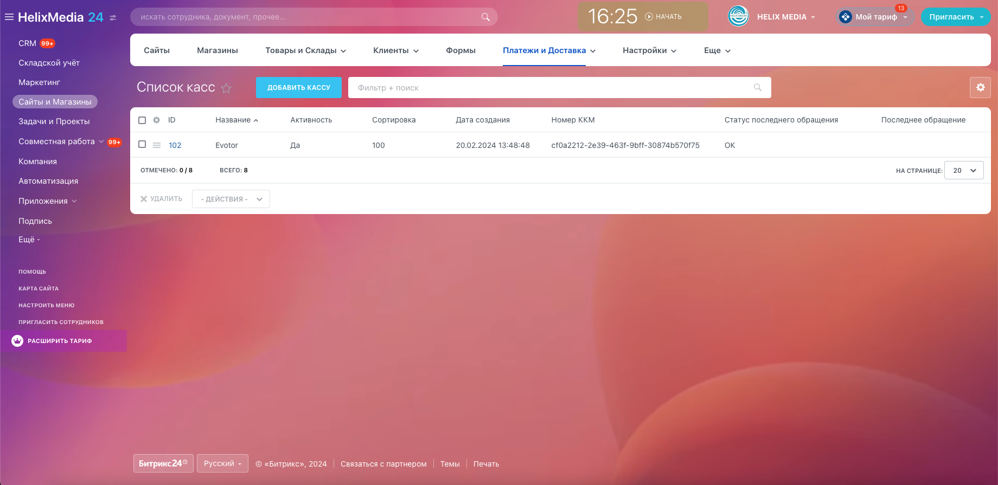
Task: Click the УДАЛИТЬ button below the table
Action: pyautogui.click(x=162, y=199)
